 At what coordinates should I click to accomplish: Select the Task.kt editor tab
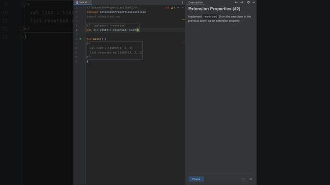pos(82,2)
